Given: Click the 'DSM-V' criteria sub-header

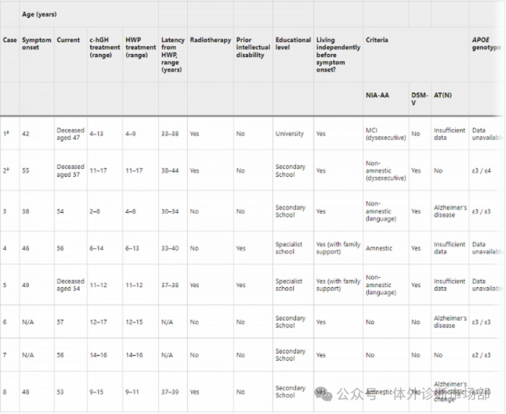Looking at the screenshot, I should pos(419,99).
